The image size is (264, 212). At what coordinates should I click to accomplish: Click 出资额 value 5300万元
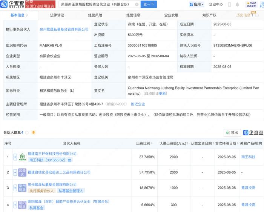pos(135,35)
